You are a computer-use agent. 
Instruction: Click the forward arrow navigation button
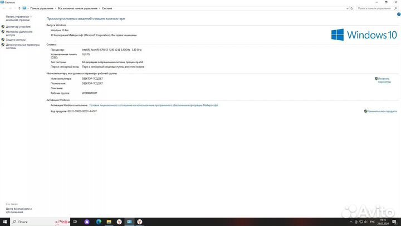pos(10,8)
